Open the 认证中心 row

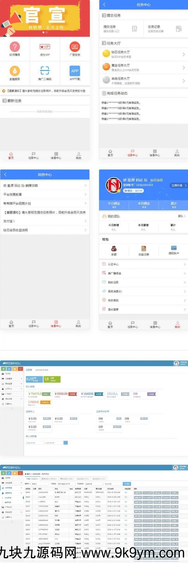click(x=143, y=264)
